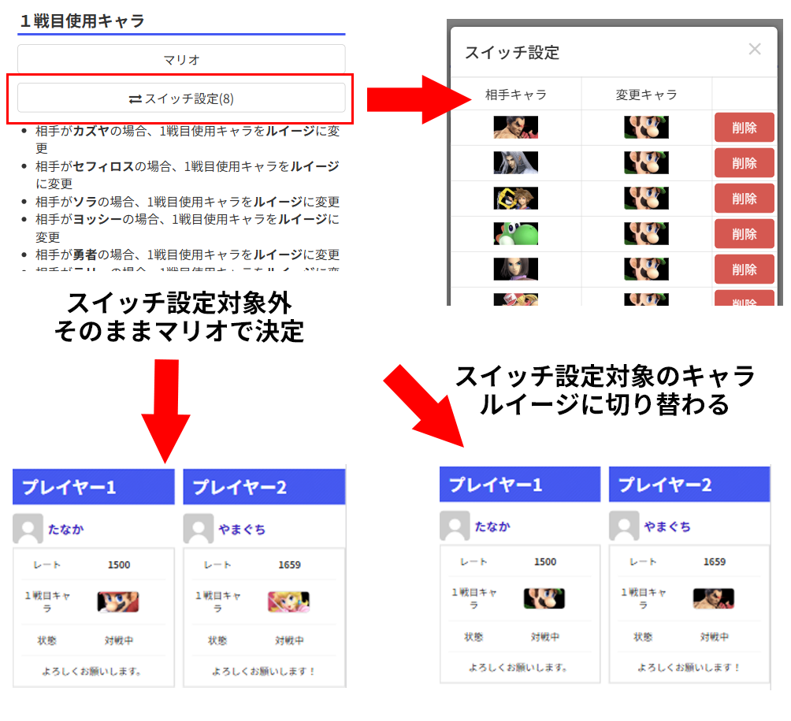Viewport: 791px width, 721px height.
Task: Click the Yoshi opponent icon in table
Action: point(516,233)
